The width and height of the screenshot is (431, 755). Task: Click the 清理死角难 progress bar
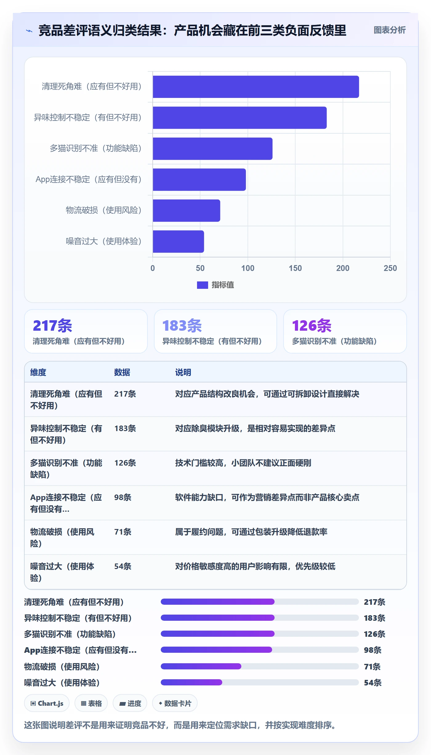tap(260, 602)
